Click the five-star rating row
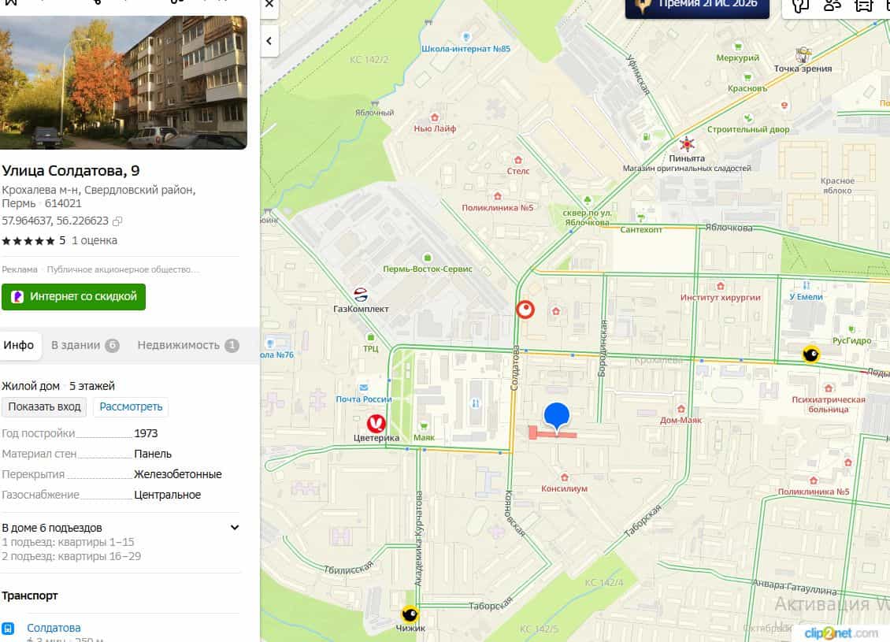 (28, 241)
